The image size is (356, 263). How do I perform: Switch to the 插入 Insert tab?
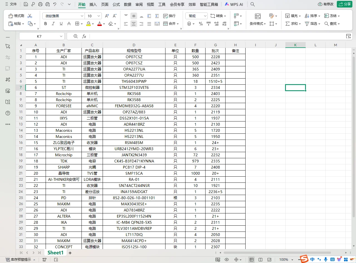[93, 4]
